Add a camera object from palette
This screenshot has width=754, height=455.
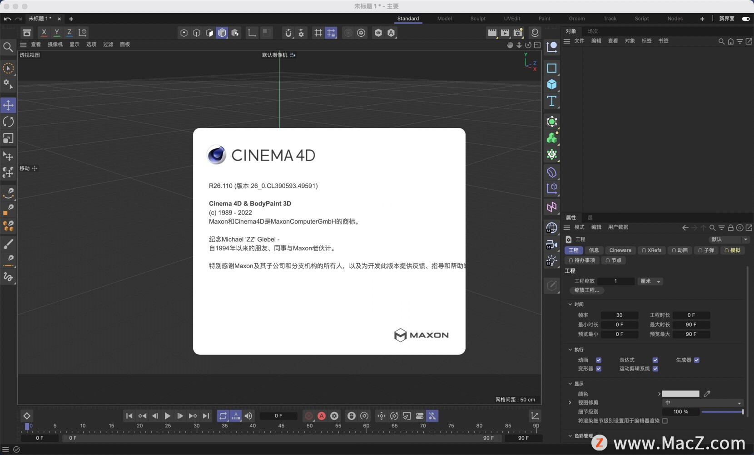552,245
